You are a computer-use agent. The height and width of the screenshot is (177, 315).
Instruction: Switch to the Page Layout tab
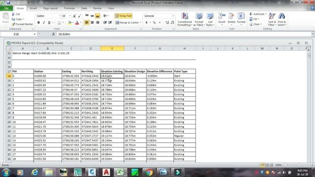click(x=50, y=8)
